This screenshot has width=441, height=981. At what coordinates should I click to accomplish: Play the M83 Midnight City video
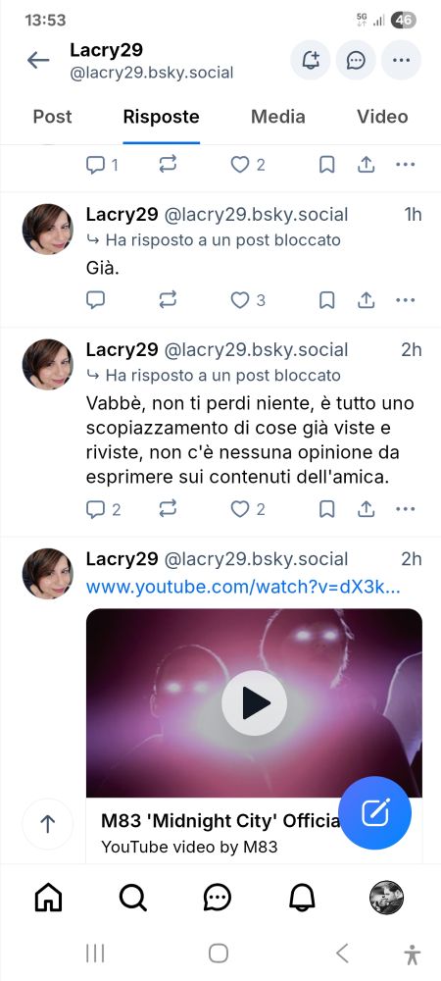click(x=254, y=703)
